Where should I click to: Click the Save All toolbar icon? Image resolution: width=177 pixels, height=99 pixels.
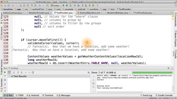click(x=5, y=5)
